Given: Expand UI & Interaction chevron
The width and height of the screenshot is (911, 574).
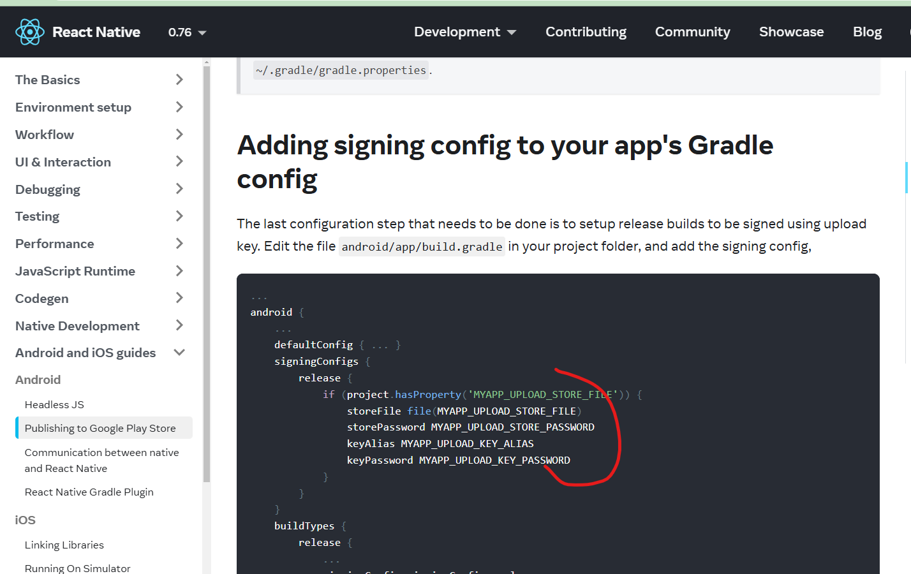Looking at the screenshot, I should click(179, 162).
